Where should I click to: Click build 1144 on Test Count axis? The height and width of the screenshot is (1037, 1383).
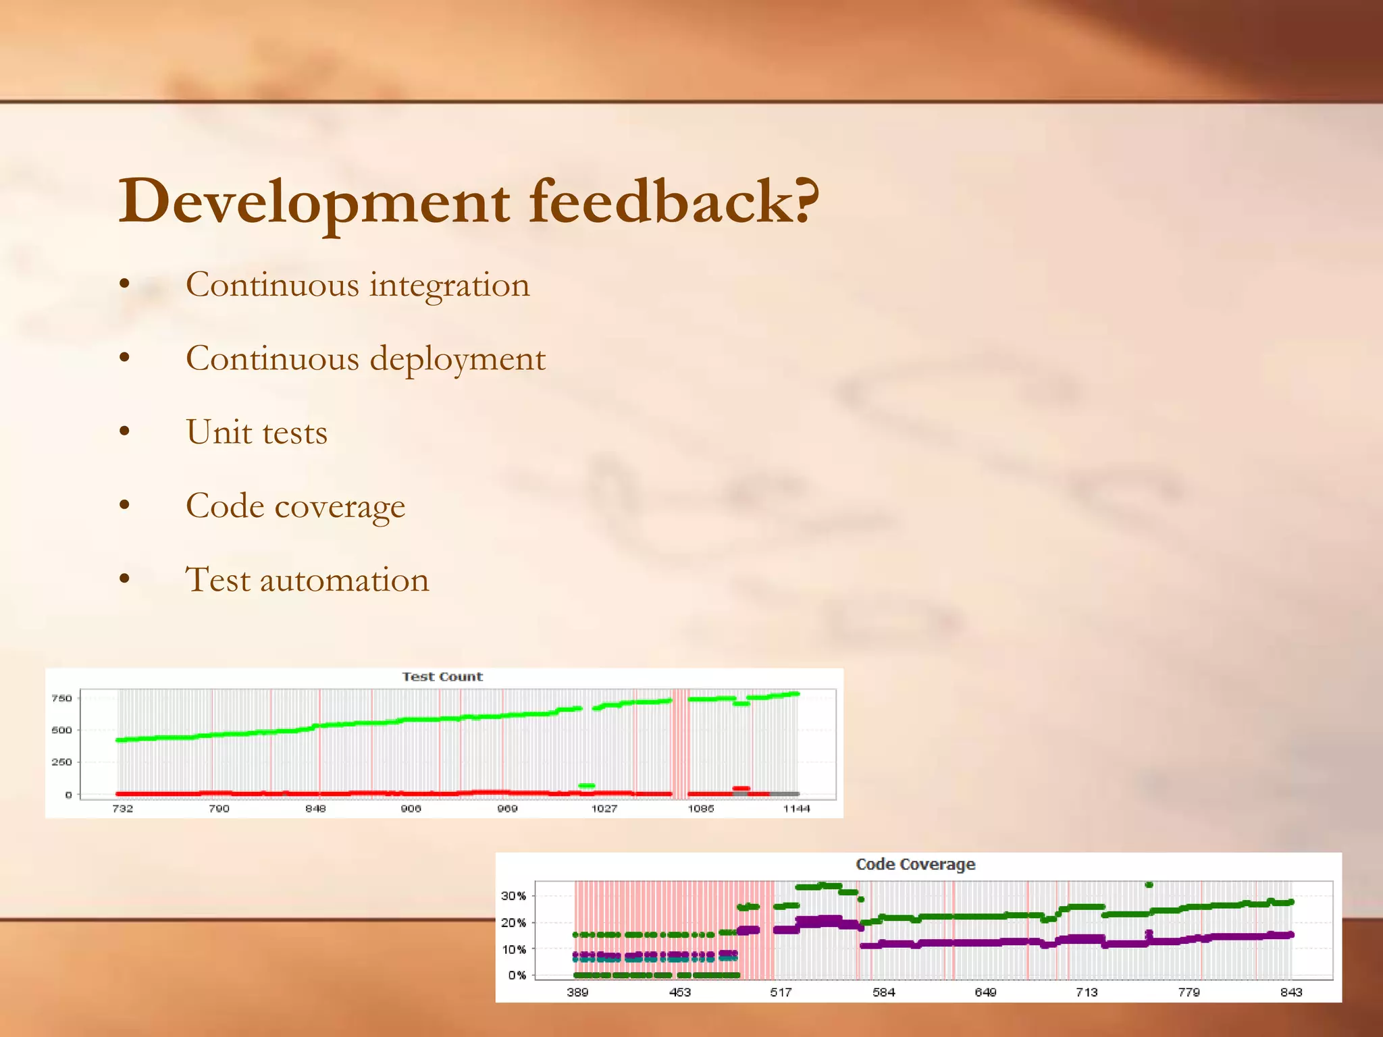(796, 808)
